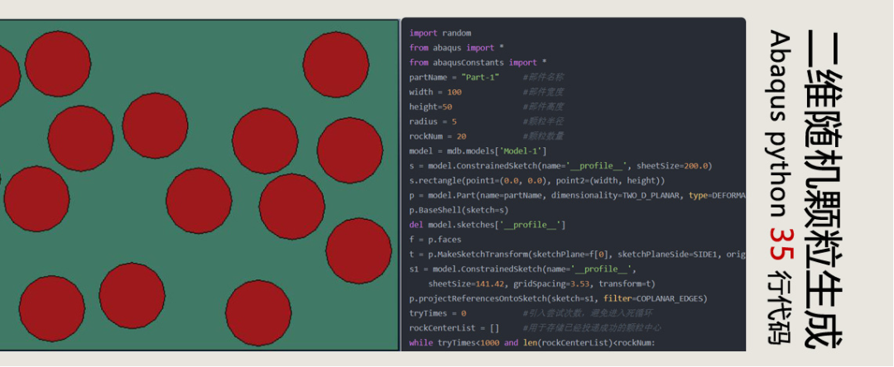Viewport: 894px width, 367px height.
Task: Click the 'from abaqusConstants import *' line
Action: [x=478, y=63]
